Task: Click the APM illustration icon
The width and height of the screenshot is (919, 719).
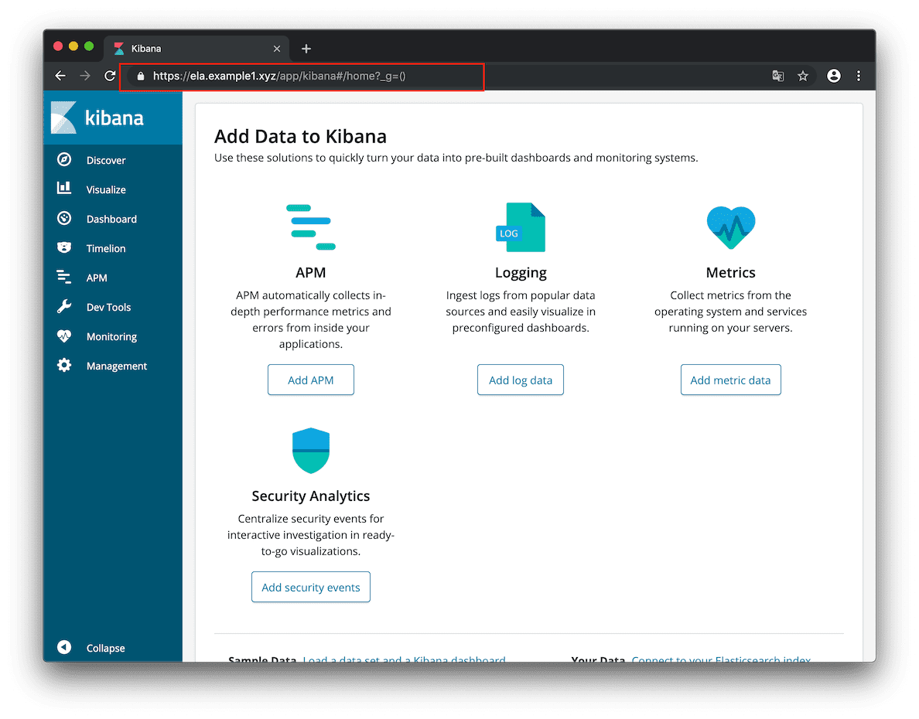Action: tap(311, 227)
